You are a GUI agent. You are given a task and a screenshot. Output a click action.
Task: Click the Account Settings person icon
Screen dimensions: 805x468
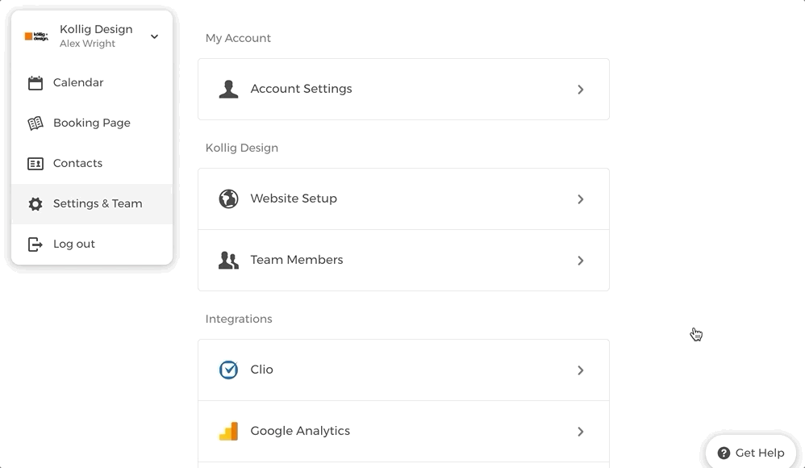pos(228,89)
